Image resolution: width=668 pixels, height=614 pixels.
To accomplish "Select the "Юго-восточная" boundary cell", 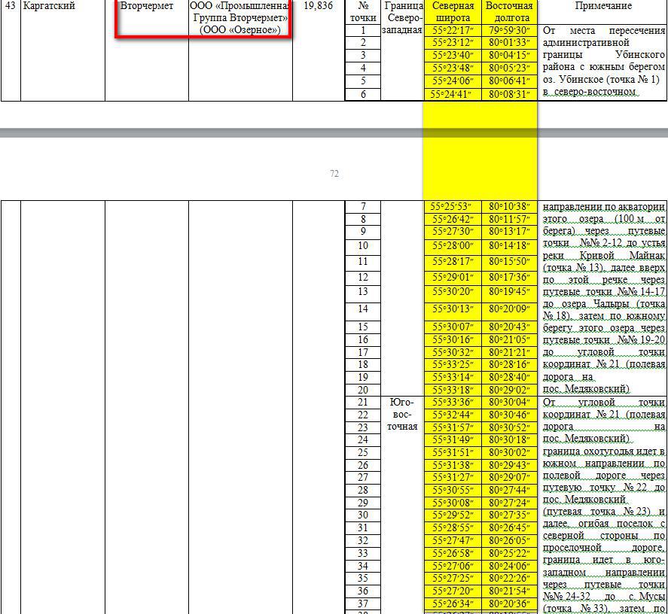I will pos(402,415).
